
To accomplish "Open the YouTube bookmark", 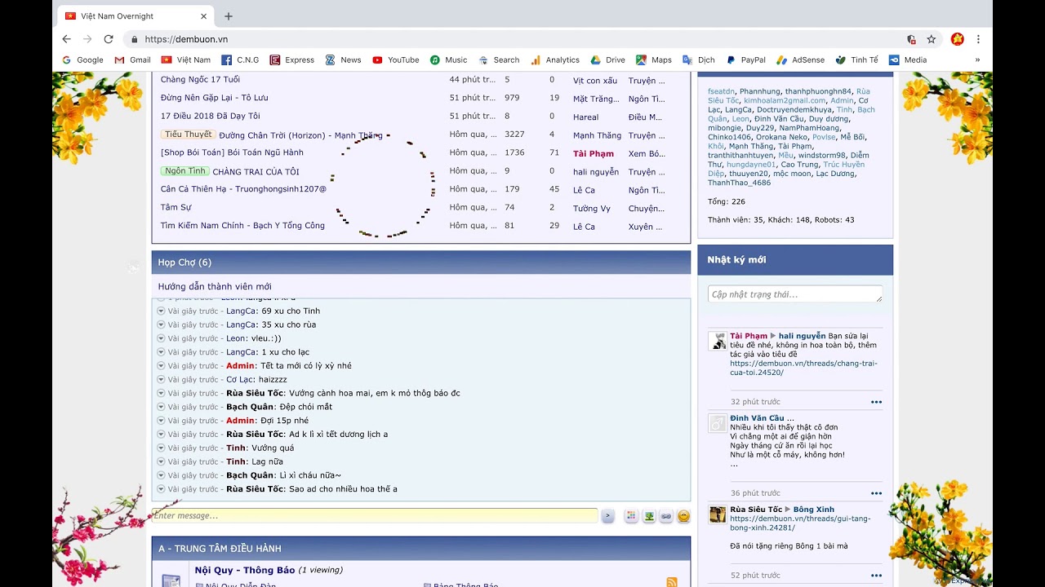I will [395, 60].
